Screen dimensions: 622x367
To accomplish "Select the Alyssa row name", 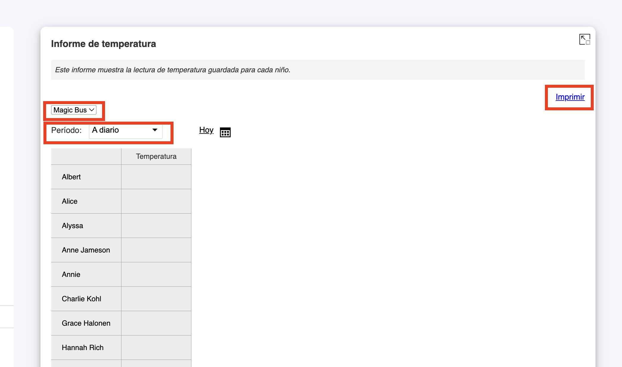I will [72, 226].
